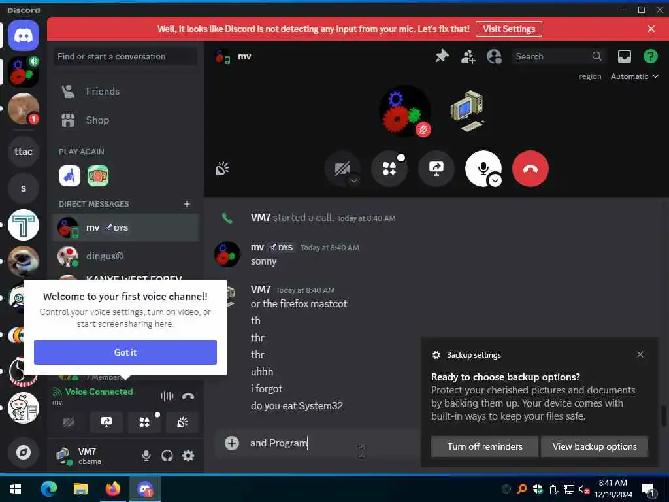Click VM7 obama user avatar
The image size is (669, 502).
pos(64,456)
